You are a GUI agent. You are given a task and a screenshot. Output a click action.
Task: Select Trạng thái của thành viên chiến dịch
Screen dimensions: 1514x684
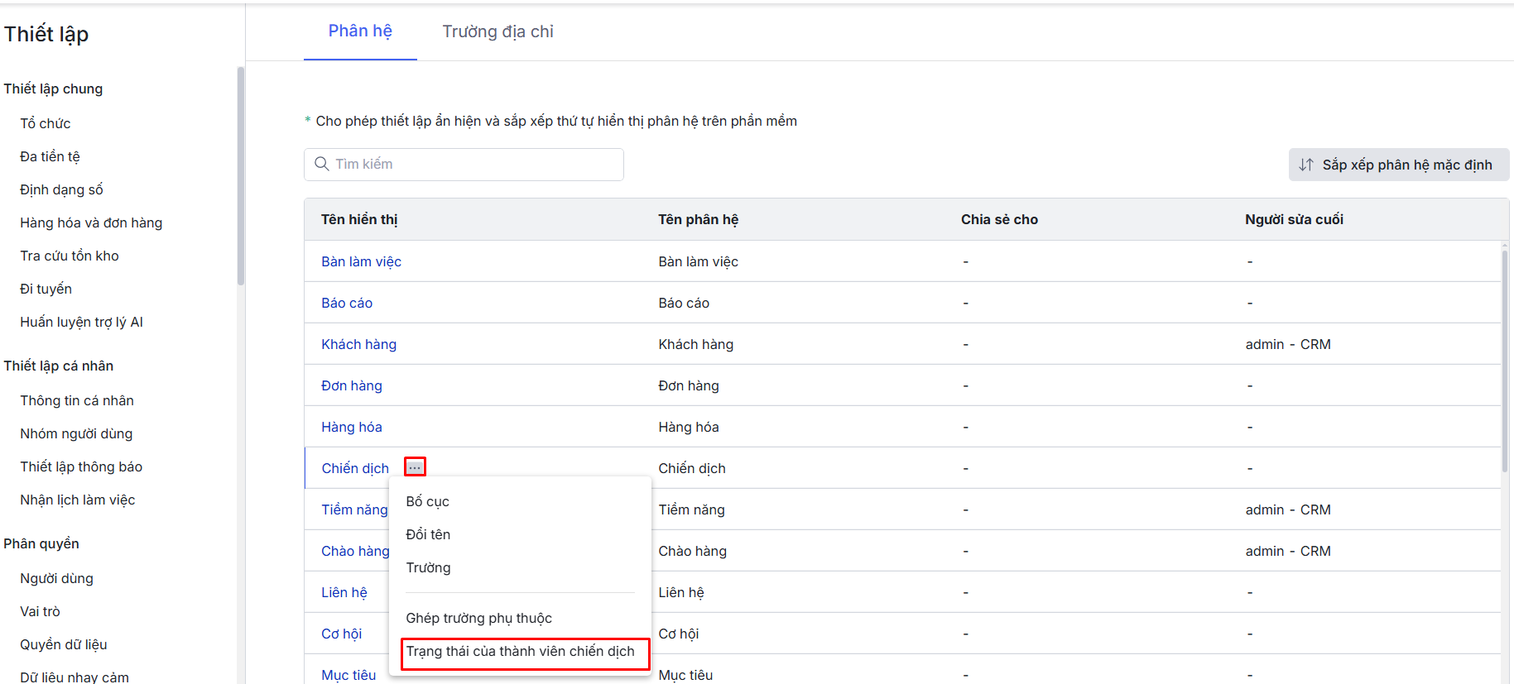(520, 652)
